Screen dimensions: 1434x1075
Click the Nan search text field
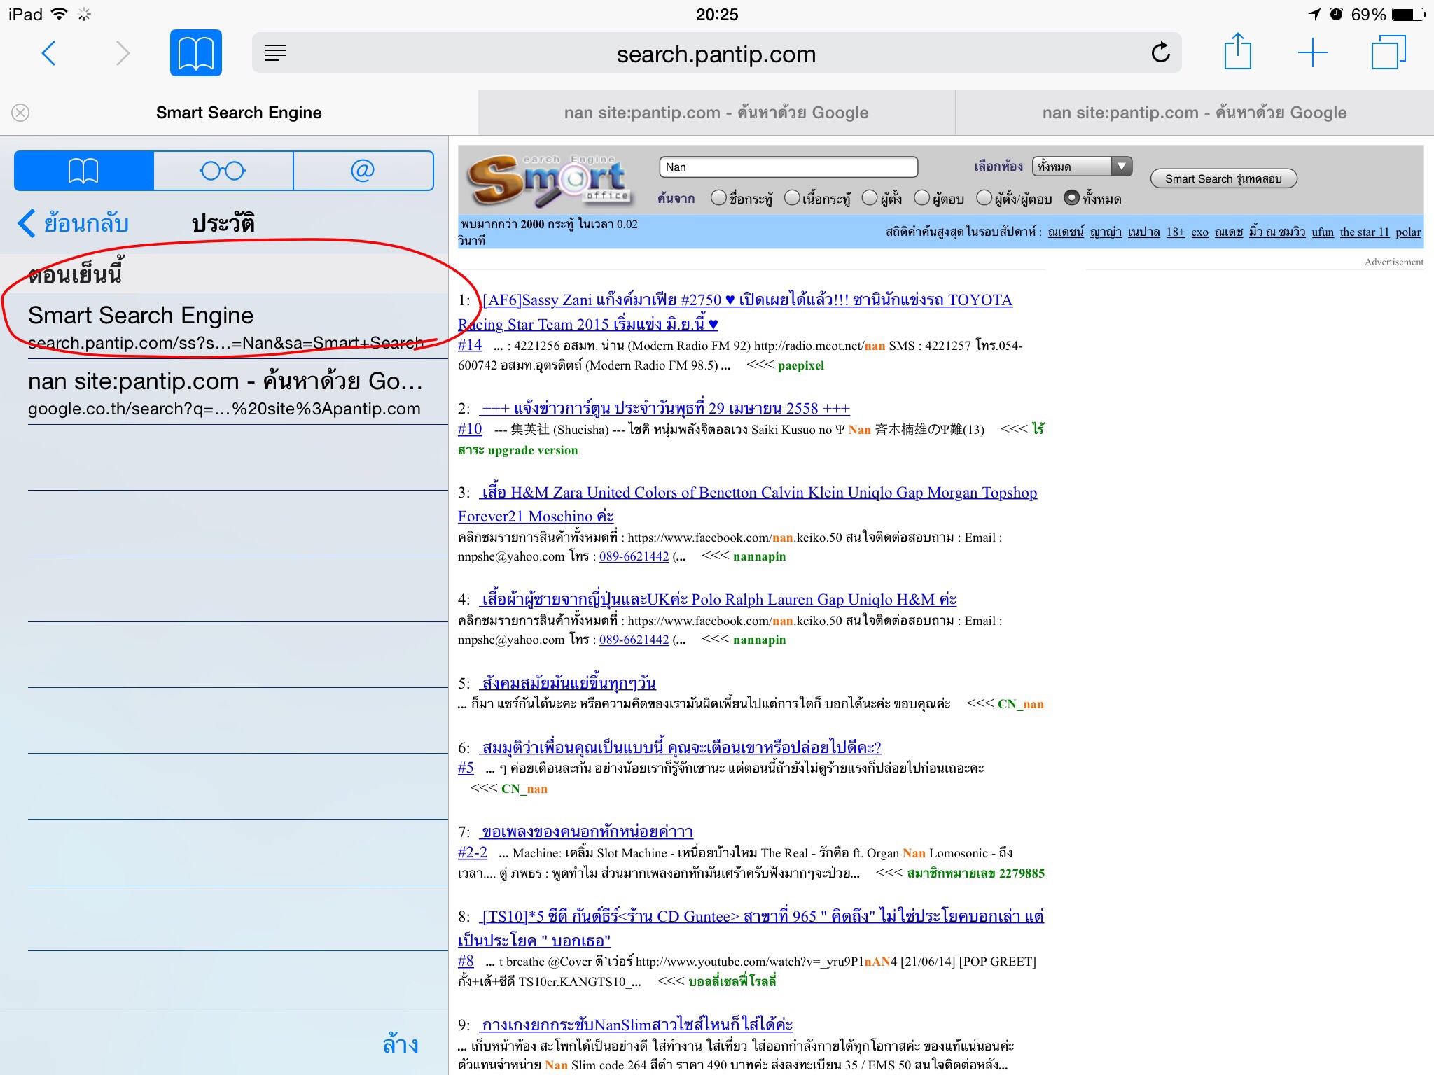(788, 167)
